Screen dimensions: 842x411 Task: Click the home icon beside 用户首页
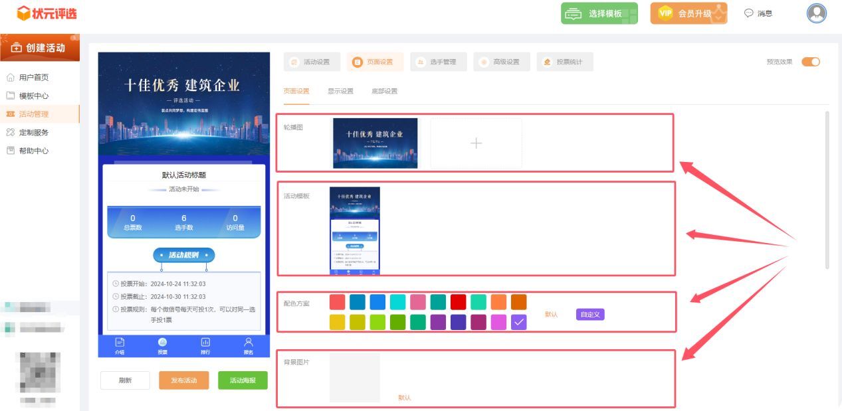(x=11, y=78)
